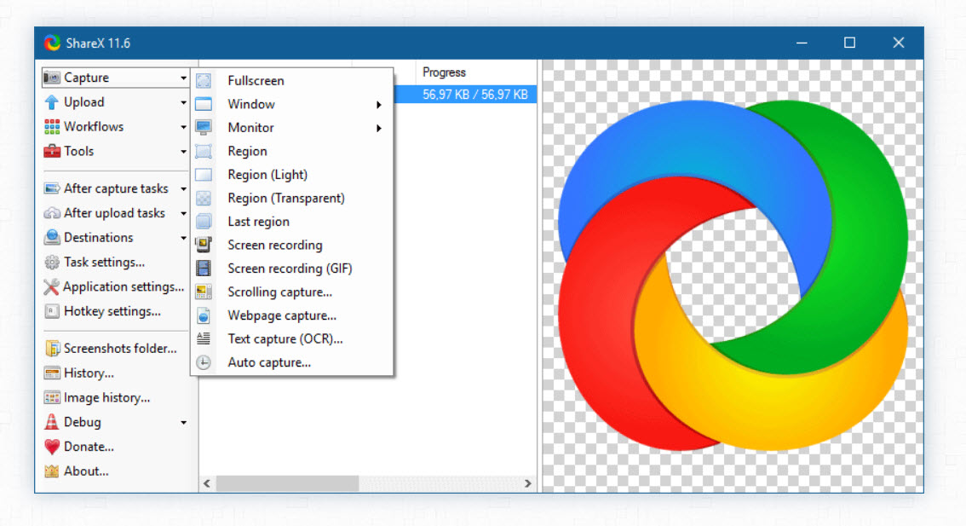Click the Auto capture clock icon

(x=204, y=362)
